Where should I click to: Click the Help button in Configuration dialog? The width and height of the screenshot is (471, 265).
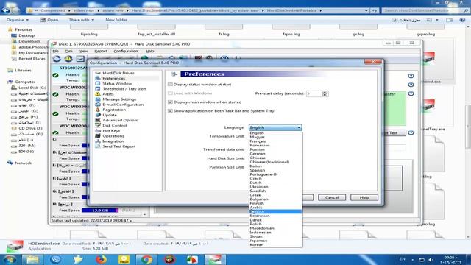(364, 197)
